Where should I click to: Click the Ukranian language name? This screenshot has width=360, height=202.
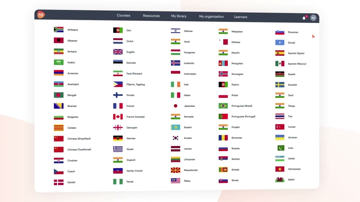[x=292, y=137]
